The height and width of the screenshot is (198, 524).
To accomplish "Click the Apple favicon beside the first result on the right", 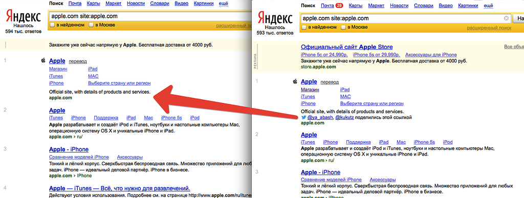I will pos(295,81).
